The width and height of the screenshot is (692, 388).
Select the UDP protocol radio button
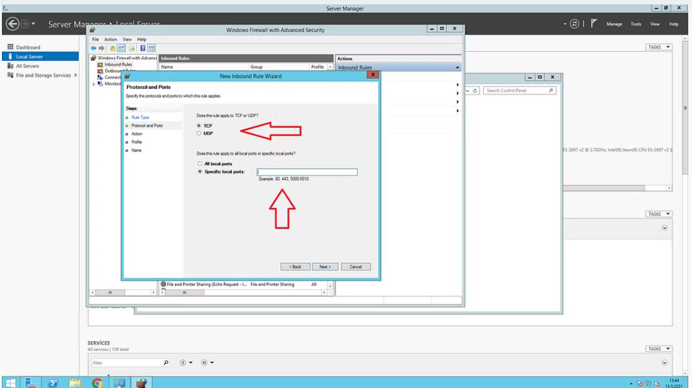(199, 134)
